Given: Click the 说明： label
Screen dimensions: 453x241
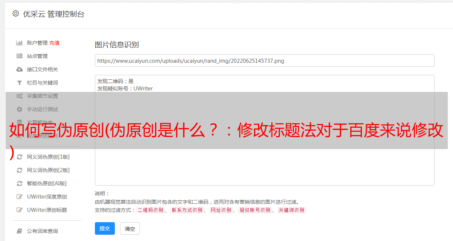Looking at the screenshot, I should coord(102,194).
